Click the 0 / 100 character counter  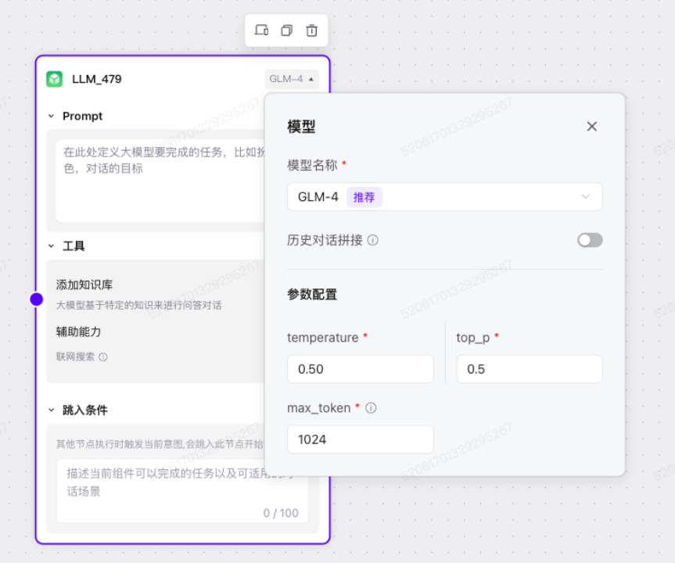(x=281, y=513)
